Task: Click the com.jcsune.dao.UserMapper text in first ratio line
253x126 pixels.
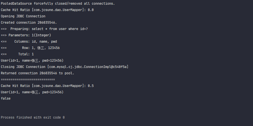Action: (x=58, y=10)
